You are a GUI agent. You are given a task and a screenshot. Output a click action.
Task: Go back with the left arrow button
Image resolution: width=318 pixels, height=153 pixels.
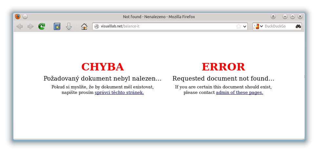pos(19,26)
